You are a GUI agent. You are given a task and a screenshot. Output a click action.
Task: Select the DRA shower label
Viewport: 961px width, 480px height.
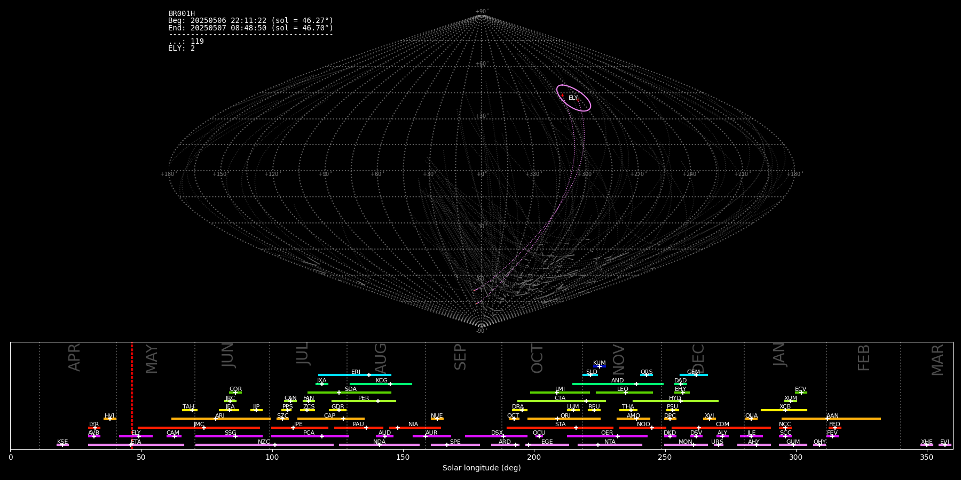point(518,406)
